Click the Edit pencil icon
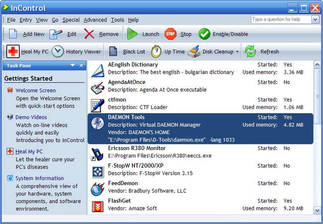Screen dimensions: 323x224 pyautogui.click(x=56, y=34)
